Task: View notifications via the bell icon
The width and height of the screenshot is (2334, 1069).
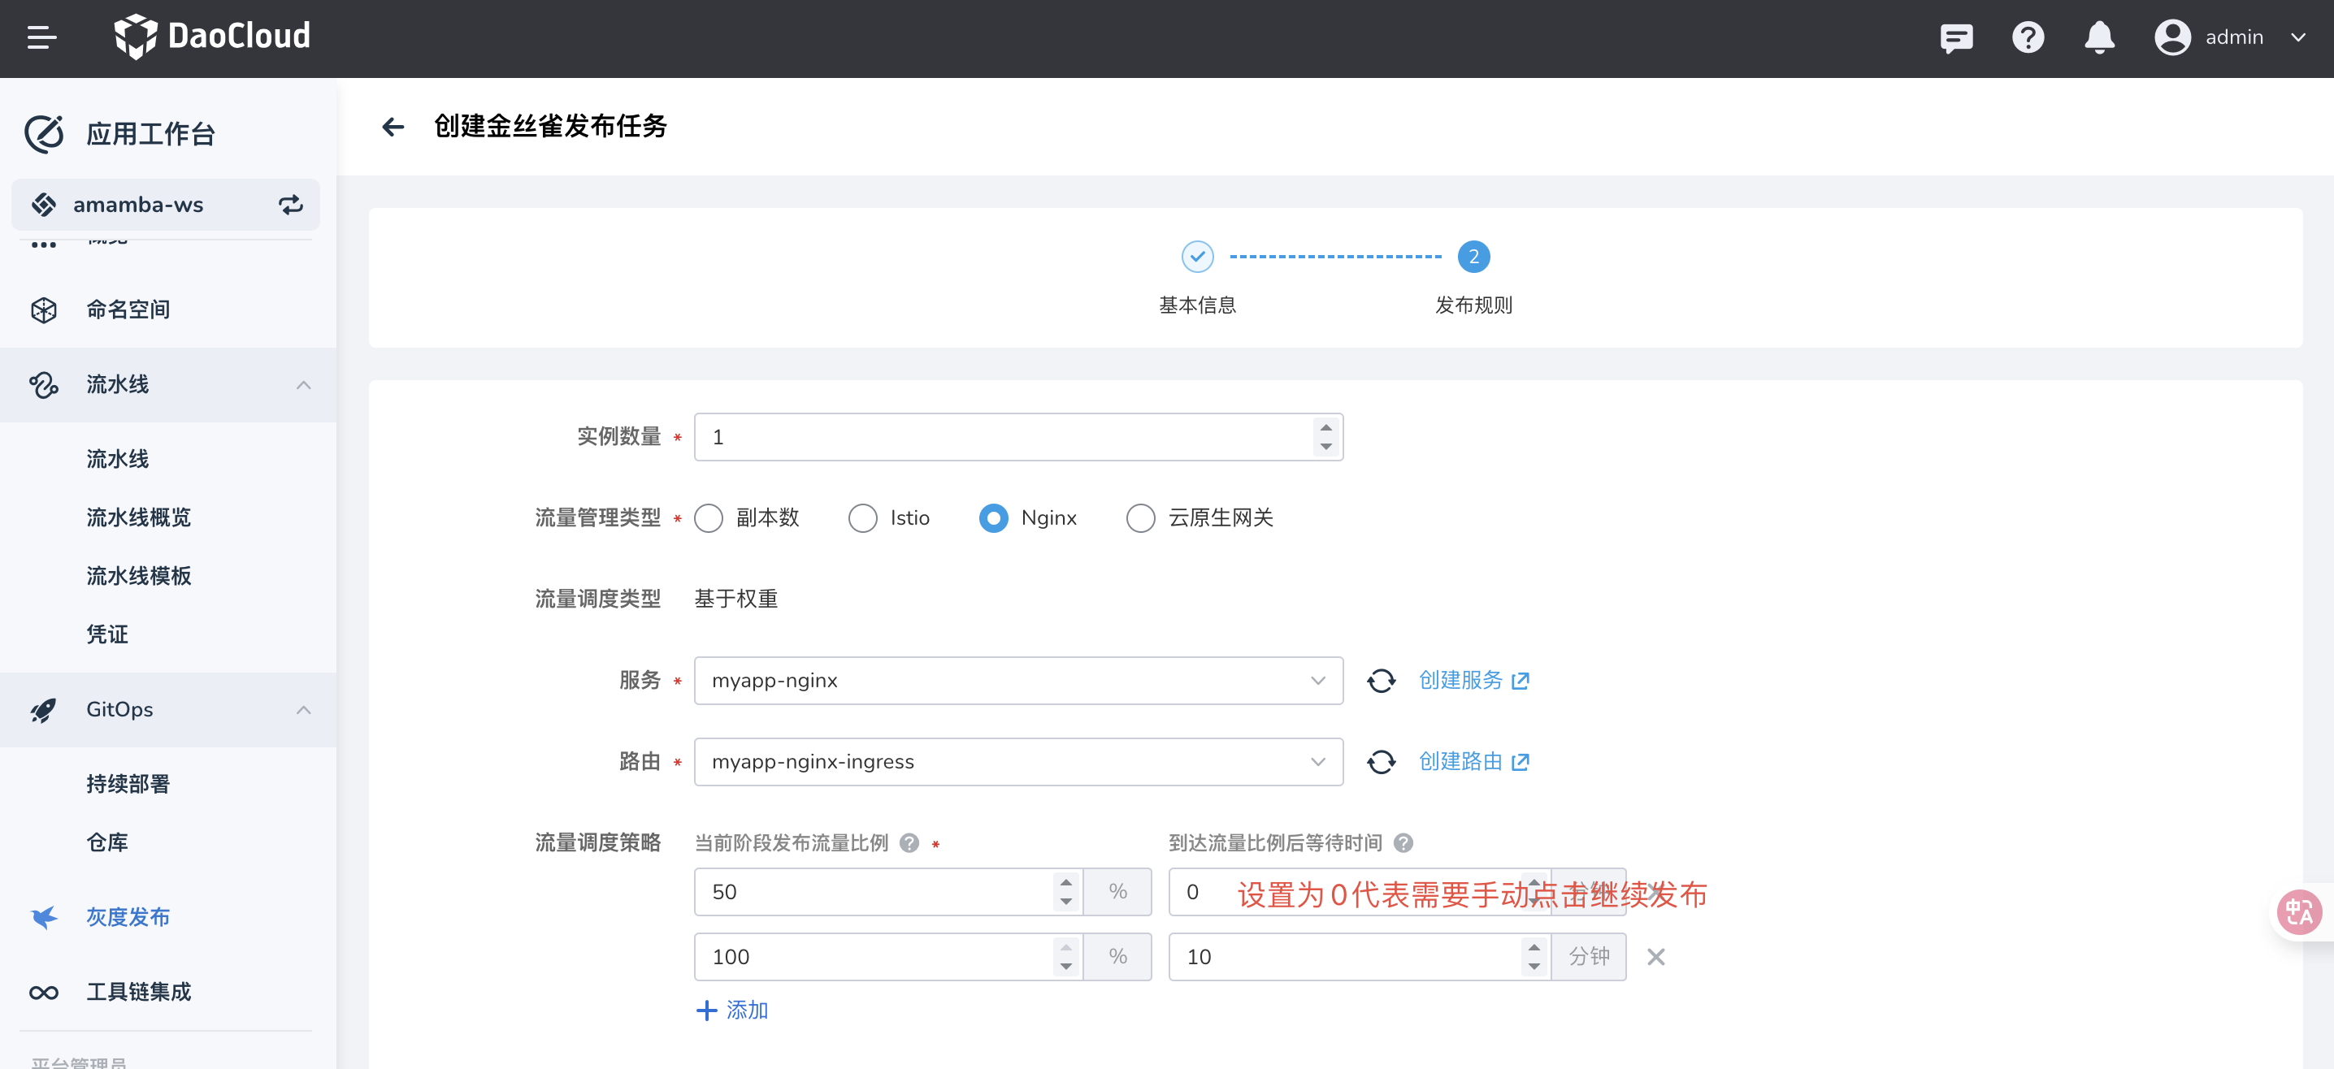Action: [2099, 37]
